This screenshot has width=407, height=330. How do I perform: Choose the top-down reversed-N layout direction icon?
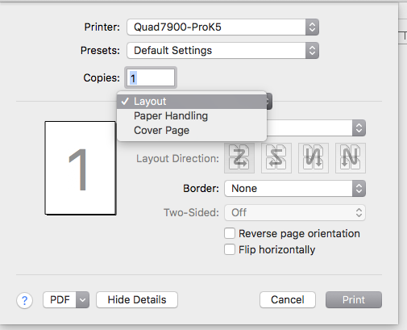click(314, 158)
